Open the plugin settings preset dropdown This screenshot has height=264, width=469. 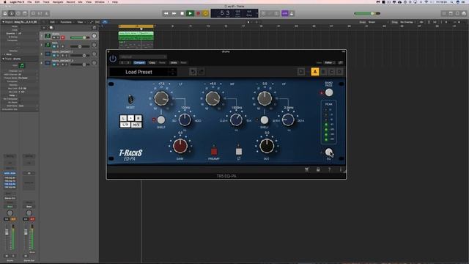coord(143,56)
